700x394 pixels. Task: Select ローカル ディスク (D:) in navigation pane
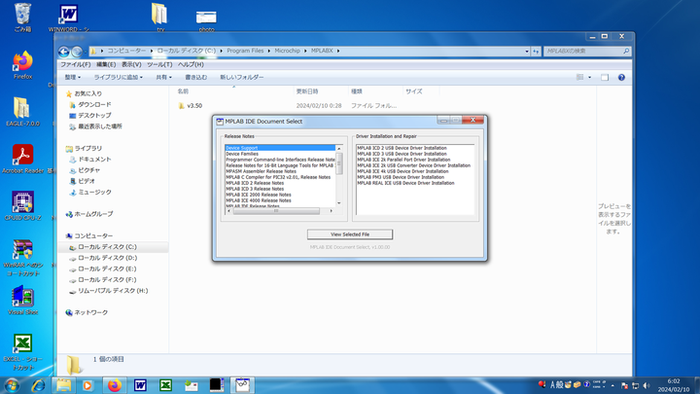coord(107,258)
